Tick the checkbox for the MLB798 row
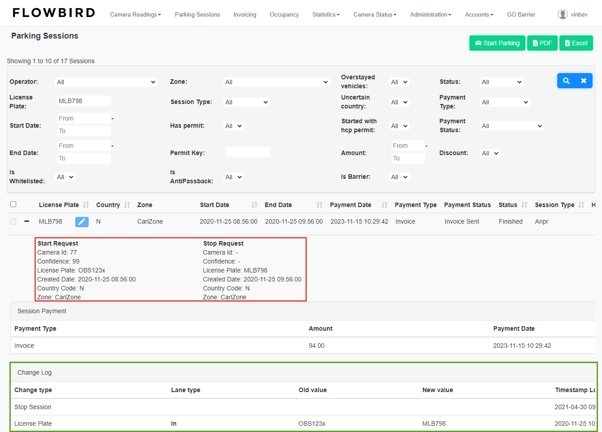Screen dimensions: 602x432 [x=13, y=221]
